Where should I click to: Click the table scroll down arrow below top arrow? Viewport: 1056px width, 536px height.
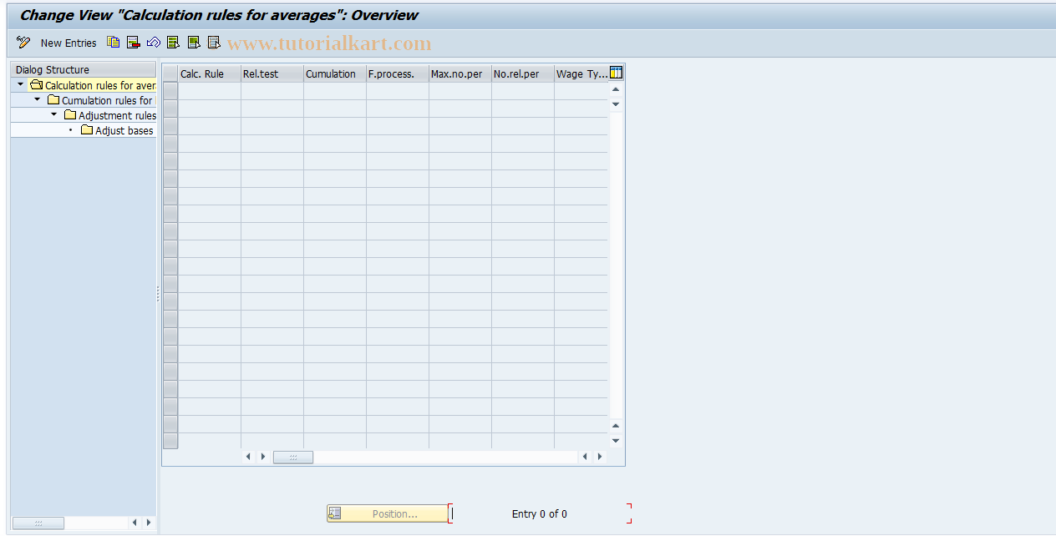click(x=616, y=104)
